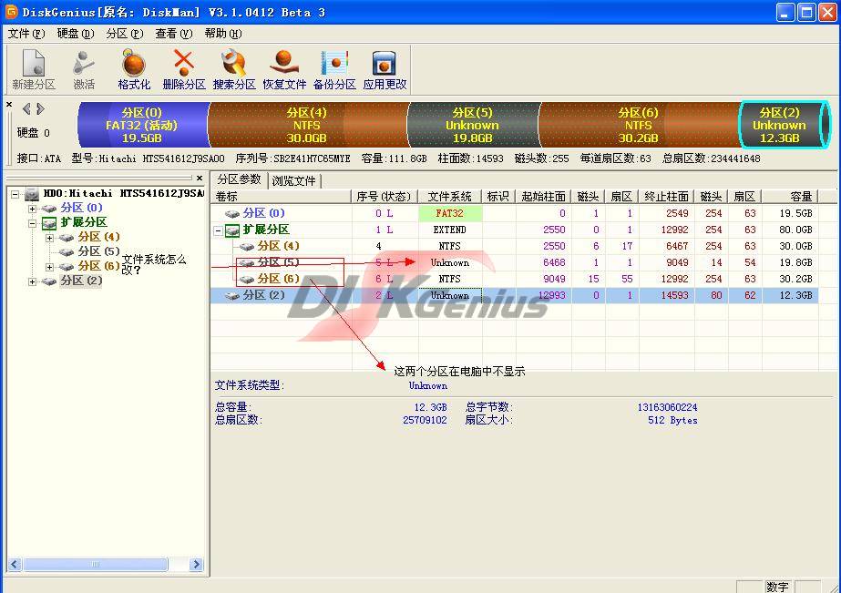The width and height of the screenshot is (841, 593).
Task: Select the 分区(4) row in partition table
Action: pyautogui.click(x=515, y=246)
